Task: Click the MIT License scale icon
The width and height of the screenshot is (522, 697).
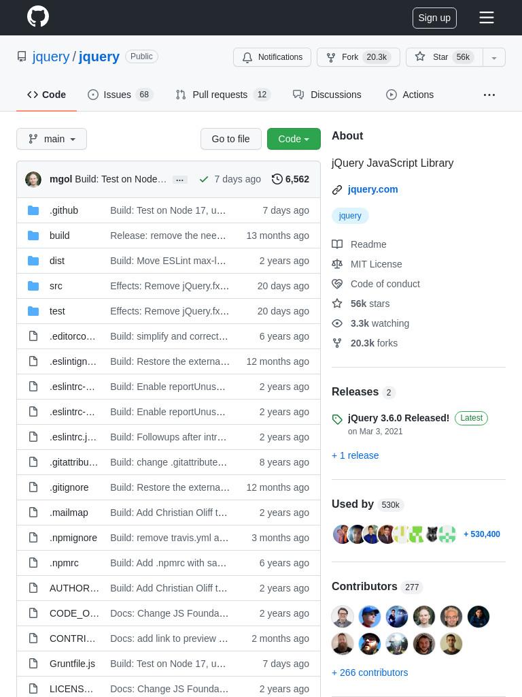Action: click(x=337, y=264)
